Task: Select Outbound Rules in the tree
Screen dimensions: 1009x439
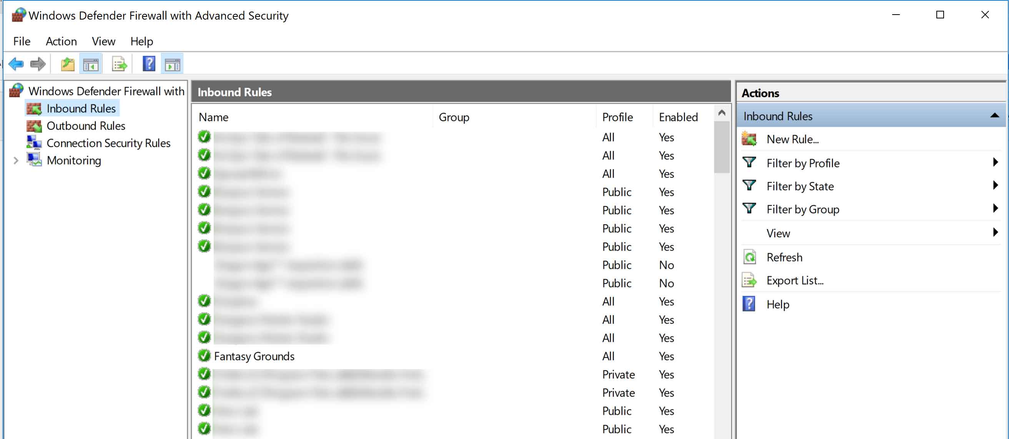Action: pos(86,126)
